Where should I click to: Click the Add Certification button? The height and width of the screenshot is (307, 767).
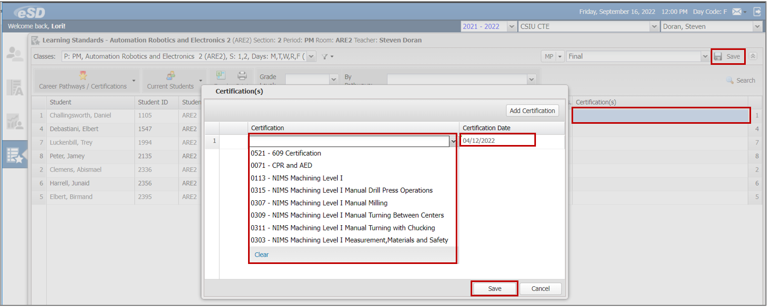coord(532,110)
